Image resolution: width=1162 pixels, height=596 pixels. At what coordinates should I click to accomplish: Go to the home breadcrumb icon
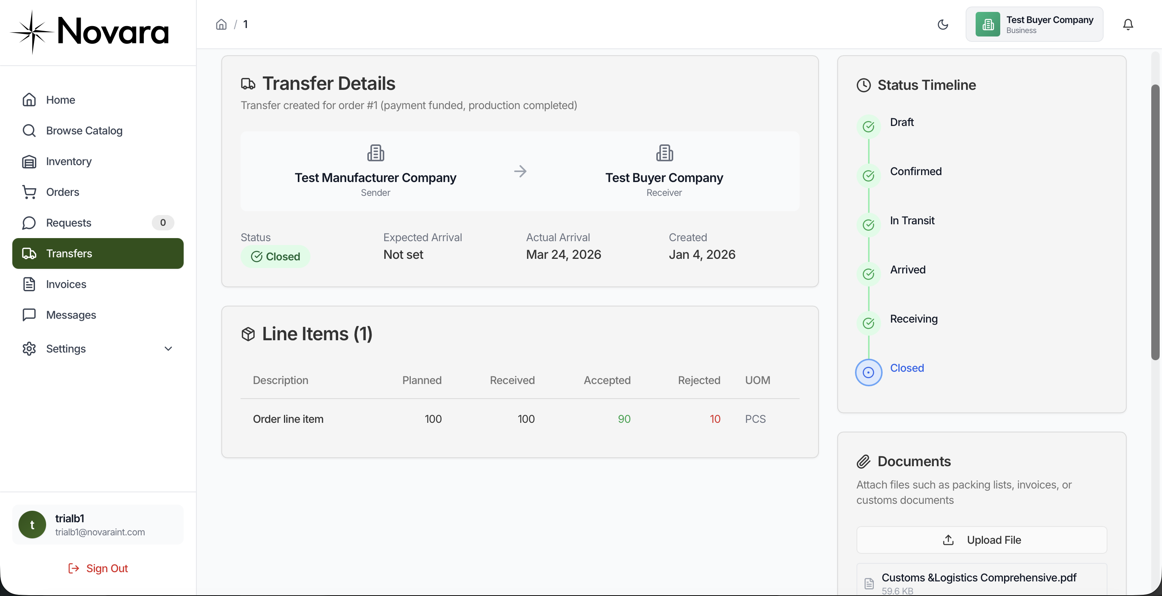[221, 24]
